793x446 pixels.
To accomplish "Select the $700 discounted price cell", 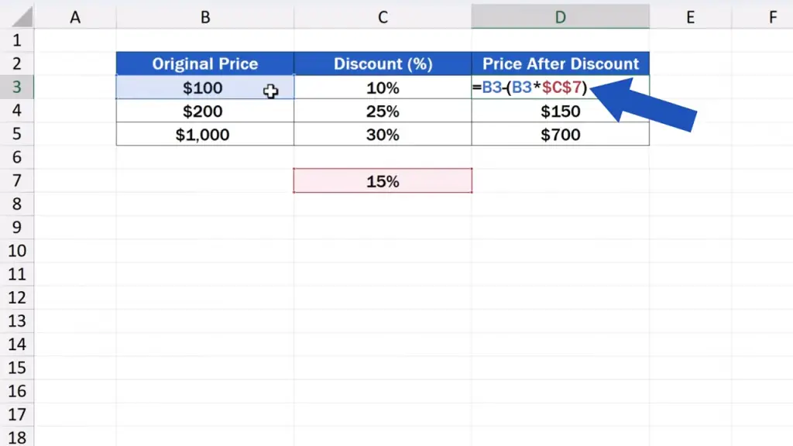I will pos(560,135).
